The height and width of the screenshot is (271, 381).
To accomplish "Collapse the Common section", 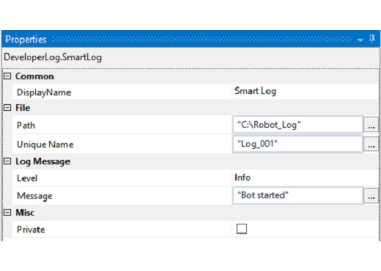I will coord(7,76).
